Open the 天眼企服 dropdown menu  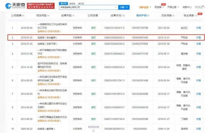coord(173,7)
